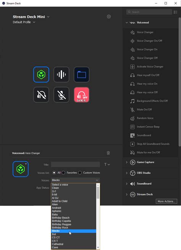The height and width of the screenshot is (250, 181).
Task: Collapse the Voicemod actions category
Action: (127, 23)
